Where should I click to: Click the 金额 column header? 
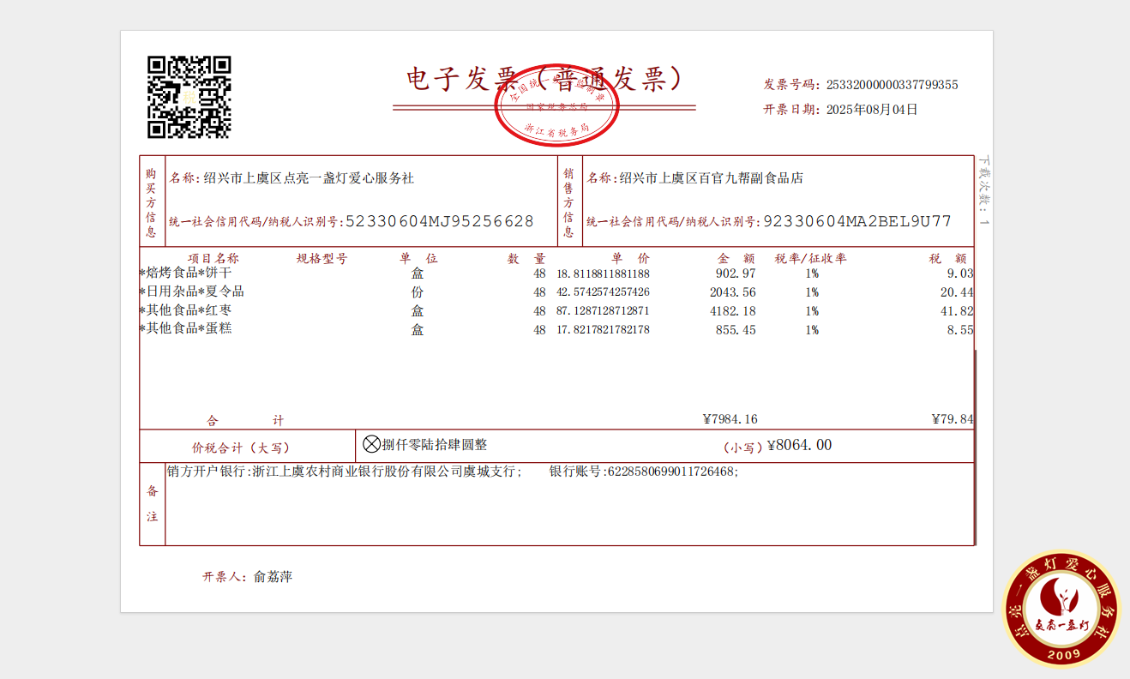click(x=736, y=258)
